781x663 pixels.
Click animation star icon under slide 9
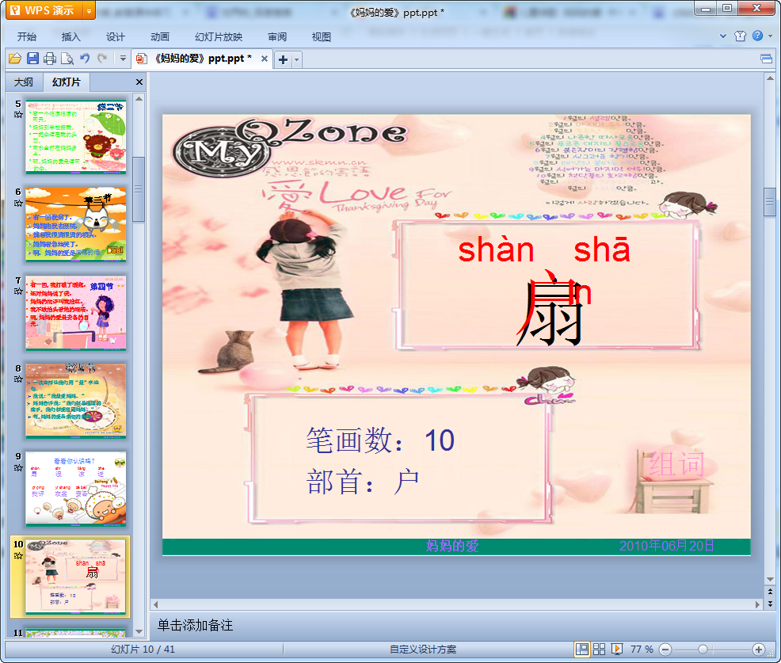pyautogui.click(x=18, y=467)
